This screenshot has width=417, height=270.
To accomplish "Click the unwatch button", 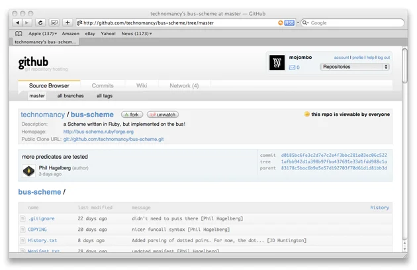I will [x=162, y=114].
